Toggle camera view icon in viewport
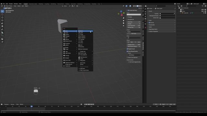Viewport: 207px width, 116px height. pos(124,23)
